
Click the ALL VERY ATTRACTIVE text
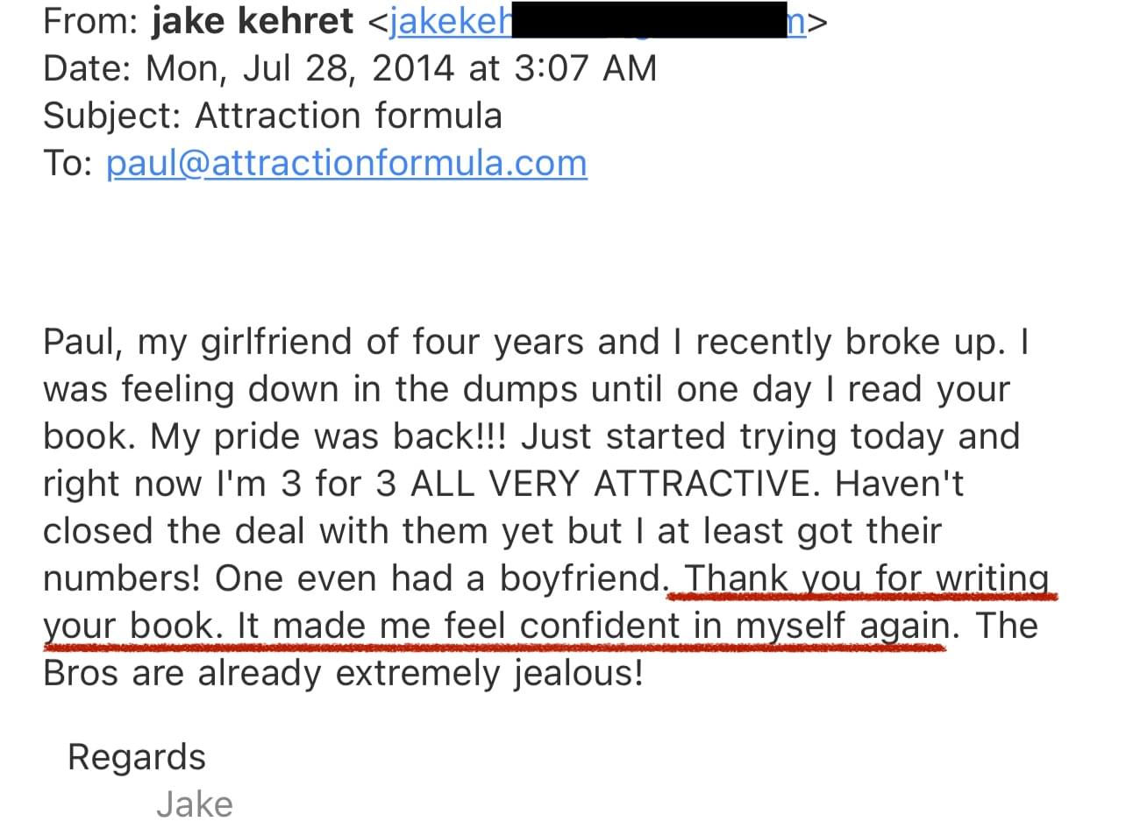click(612, 484)
